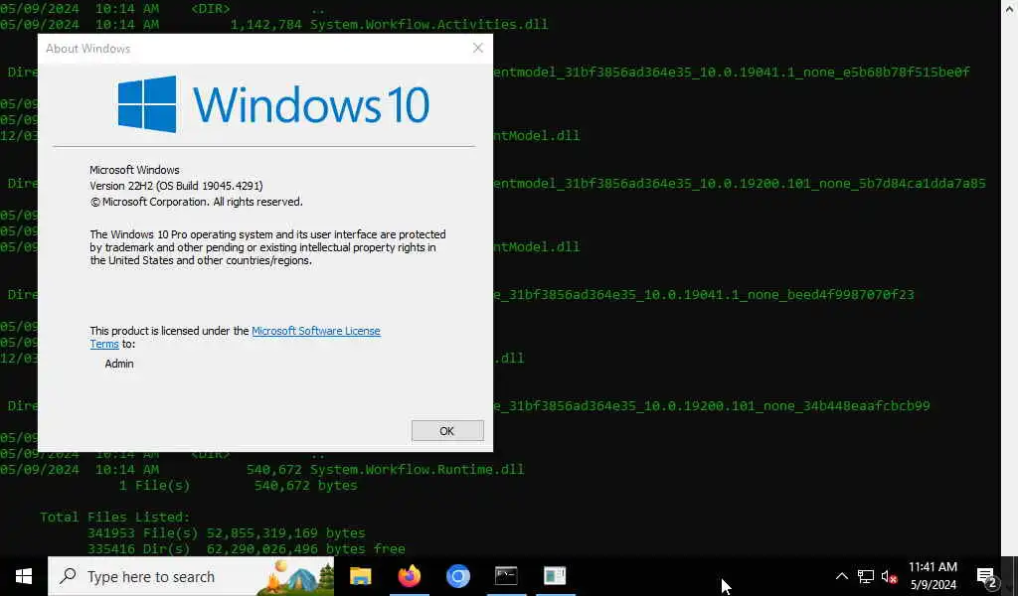This screenshot has height=596, width=1018.
Task: Switch to Command Prompt taskbar icon
Action: point(506,576)
